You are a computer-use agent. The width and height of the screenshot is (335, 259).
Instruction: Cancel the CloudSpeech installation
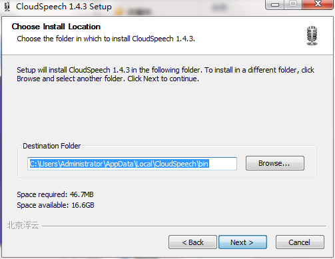tap(300, 242)
